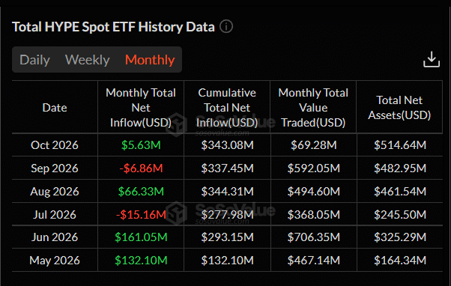Select the Aug 2026 row date
451x286 pixels.
coord(55,192)
